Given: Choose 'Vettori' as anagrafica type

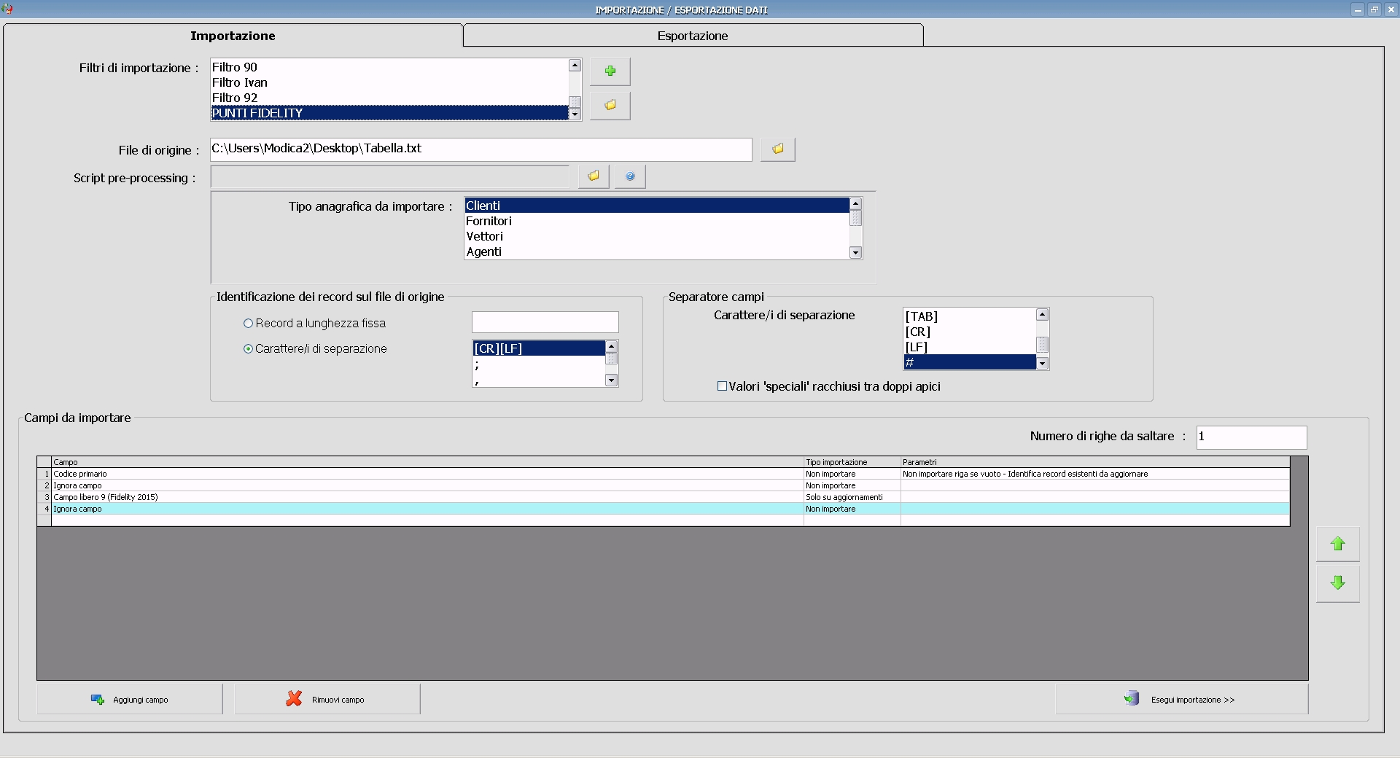Looking at the screenshot, I should 657,236.
